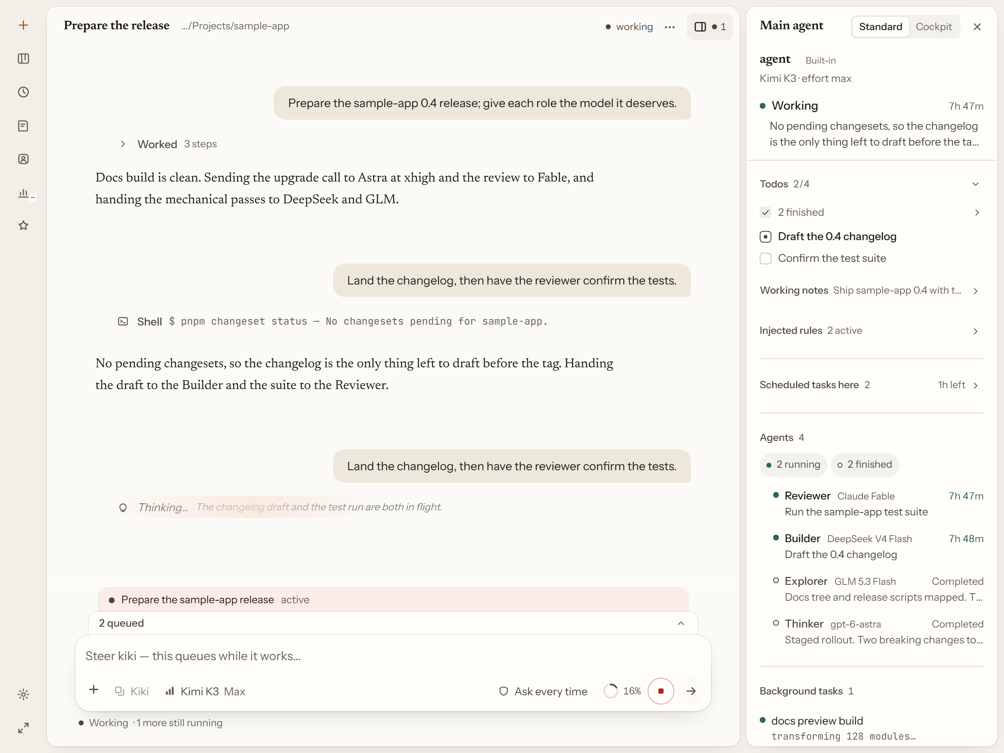Open the Explorer GLM 5.3 Flash agent
1004x753 pixels.
click(x=878, y=589)
